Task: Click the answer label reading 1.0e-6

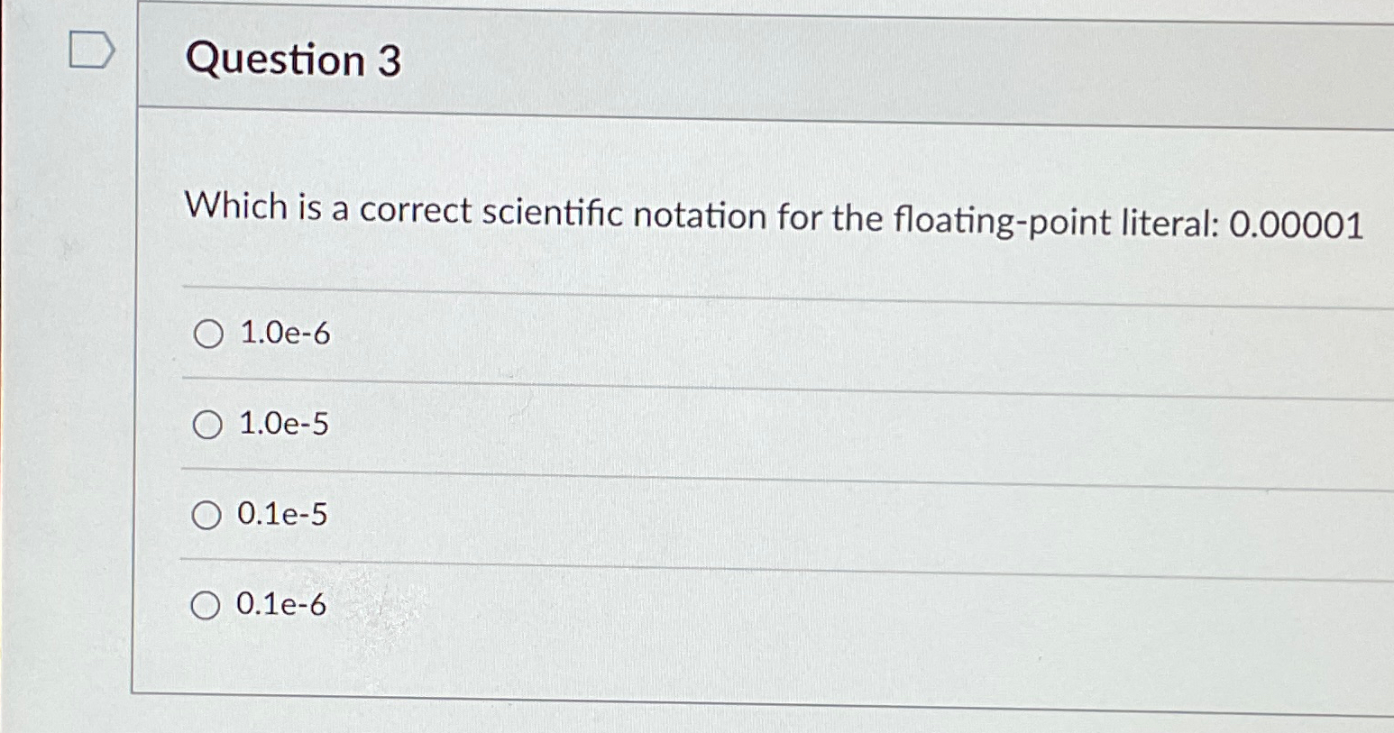Action: pos(283,334)
